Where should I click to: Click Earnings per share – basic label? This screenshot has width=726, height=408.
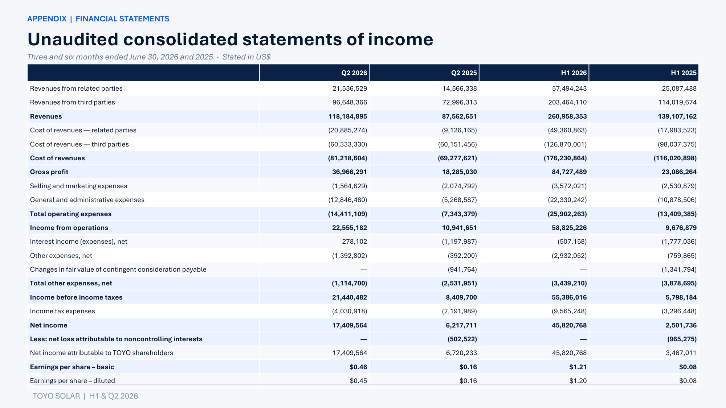[x=72, y=367]
